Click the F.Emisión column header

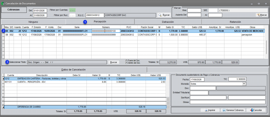(36, 27)
